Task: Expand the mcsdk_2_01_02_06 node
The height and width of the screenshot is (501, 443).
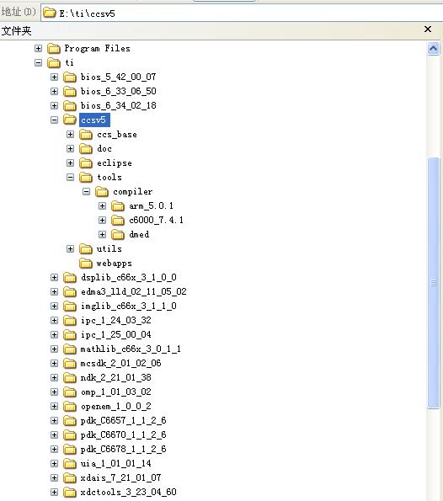Action: (x=55, y=364)
